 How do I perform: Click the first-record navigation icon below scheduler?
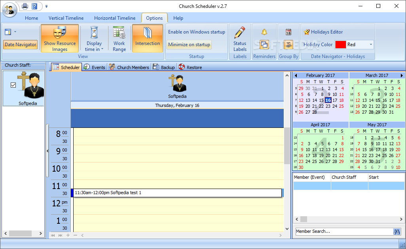click(53, 235)
